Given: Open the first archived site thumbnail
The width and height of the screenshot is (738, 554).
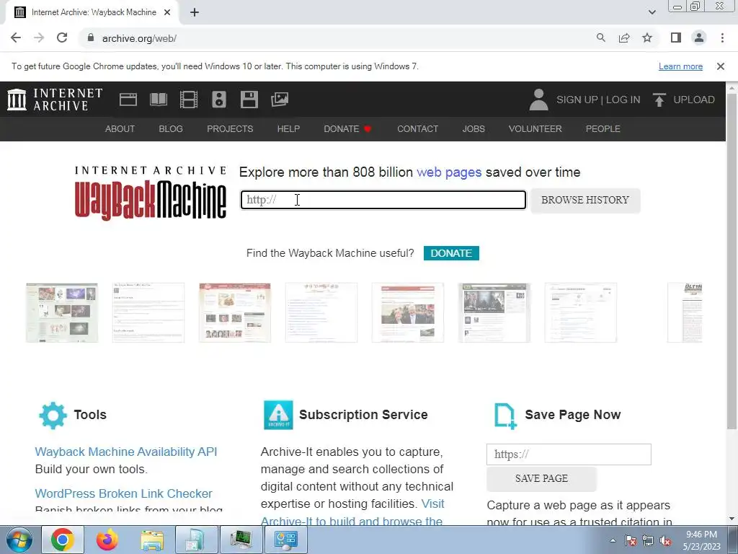Looking at the screenshot, I should click(62, 312).
